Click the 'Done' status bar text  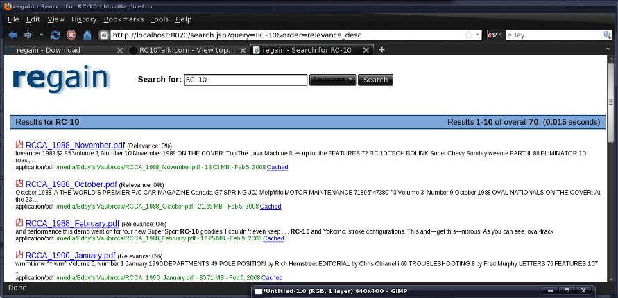point(17,288)
